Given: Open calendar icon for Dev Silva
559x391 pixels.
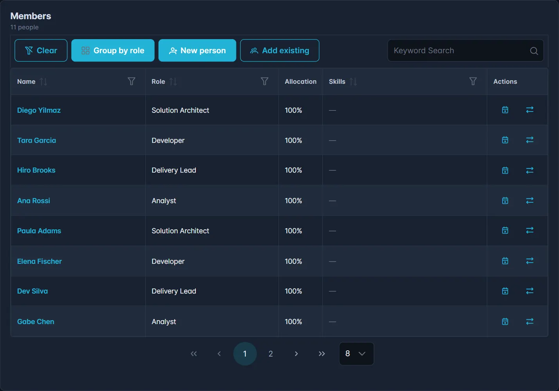Looking at the screenshot, I should [x=505, y=291].
